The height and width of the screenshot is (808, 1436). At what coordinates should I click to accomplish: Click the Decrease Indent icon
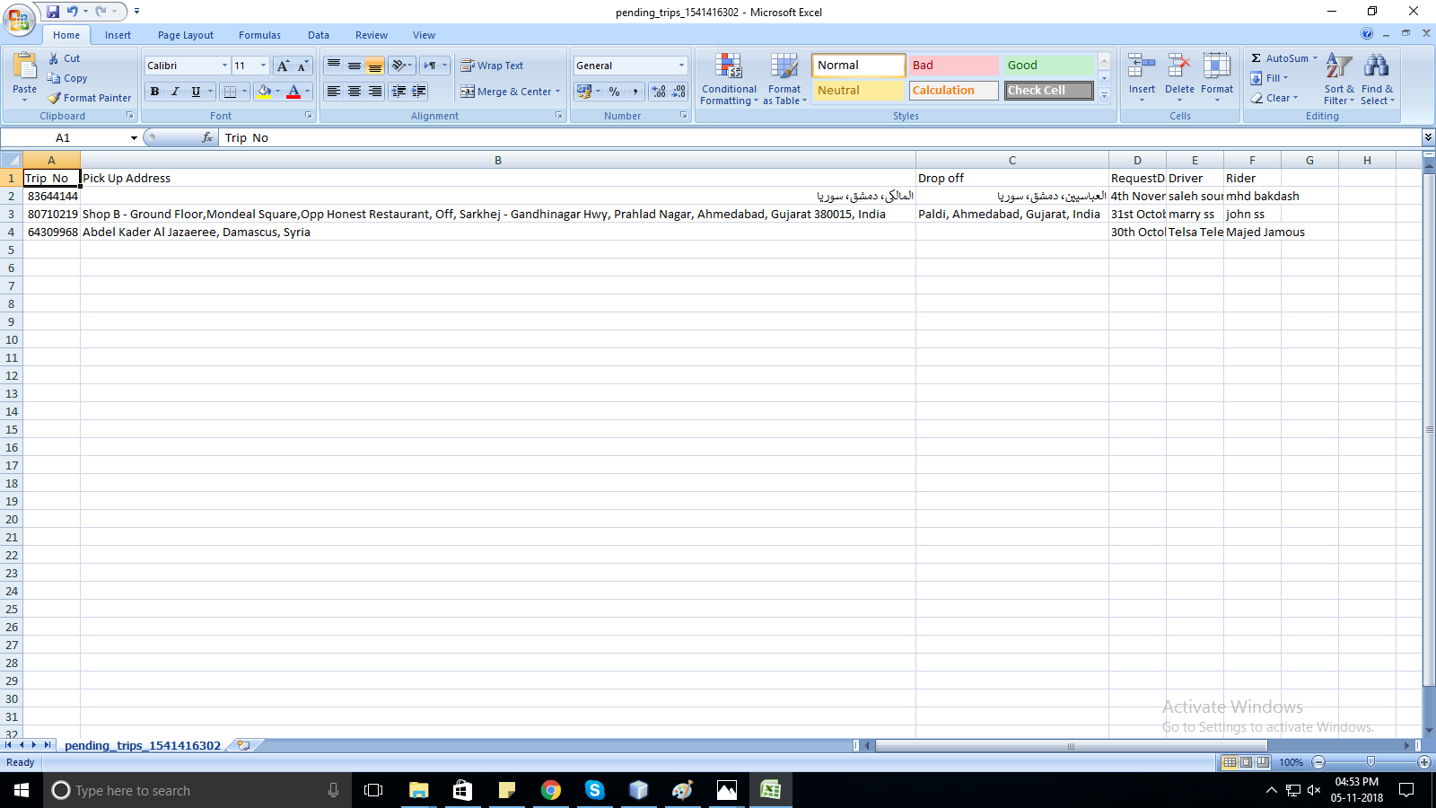398,92
